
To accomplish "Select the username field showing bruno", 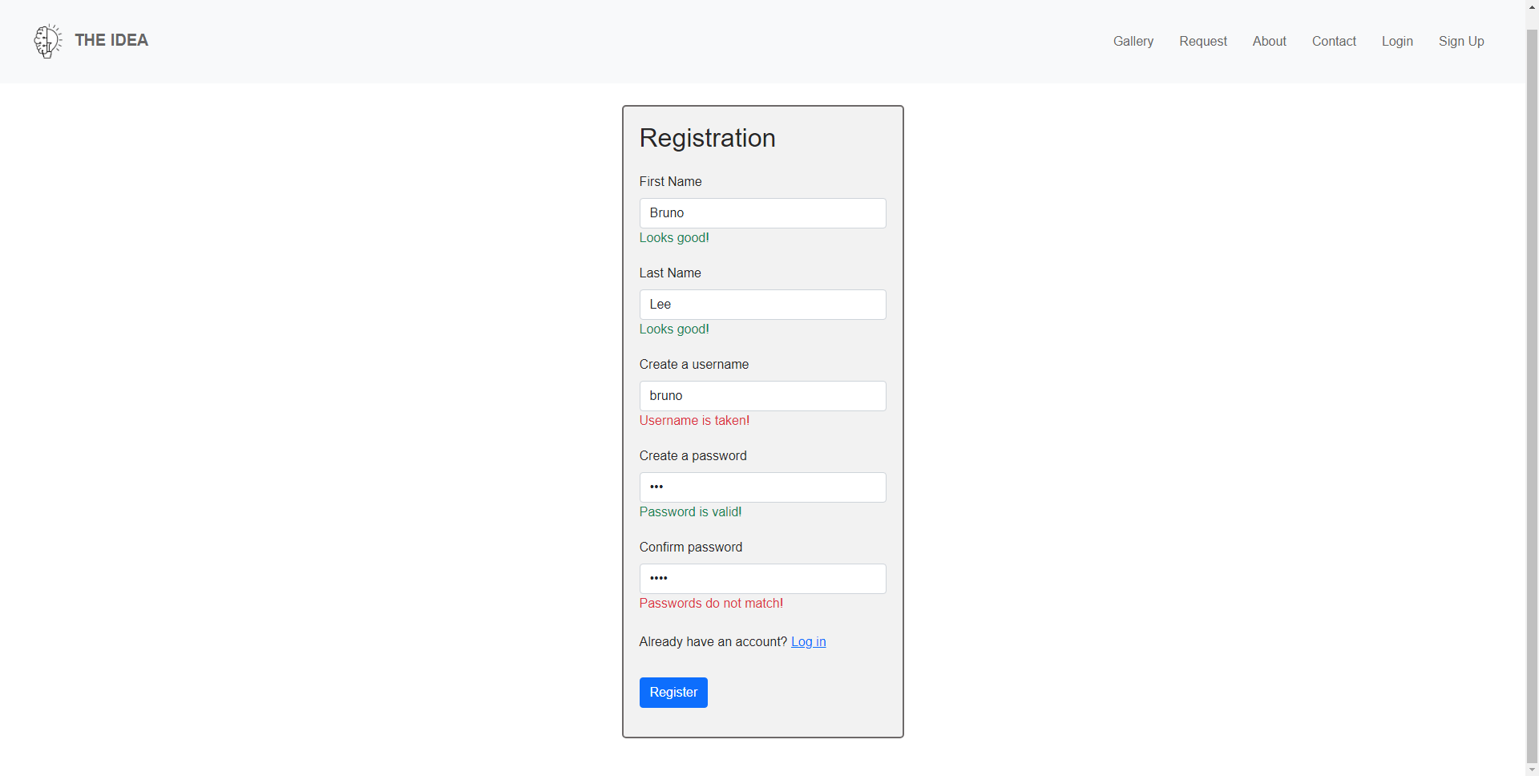I will [762, 395].
